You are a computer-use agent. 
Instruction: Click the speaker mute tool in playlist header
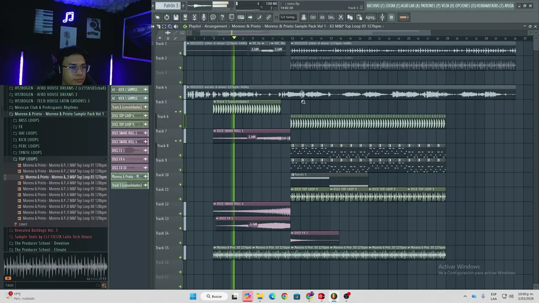176,26
